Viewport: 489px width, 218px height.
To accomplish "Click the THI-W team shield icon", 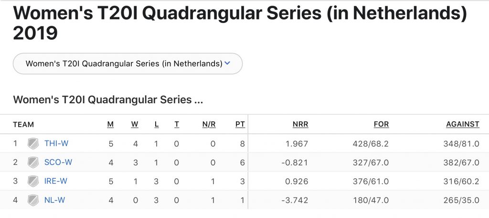I will point(33,144).
